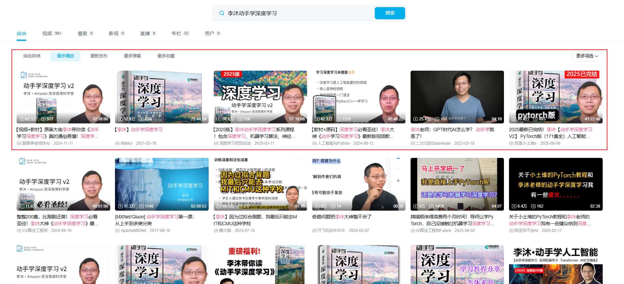The image size is (624, 284).
Task: Open the 影视 tab
Action: pyautogui.click(x=117, y=33)
